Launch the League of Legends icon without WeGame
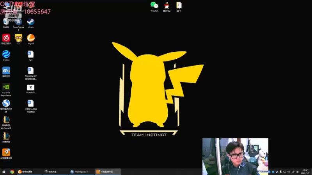 click(6, 138)
